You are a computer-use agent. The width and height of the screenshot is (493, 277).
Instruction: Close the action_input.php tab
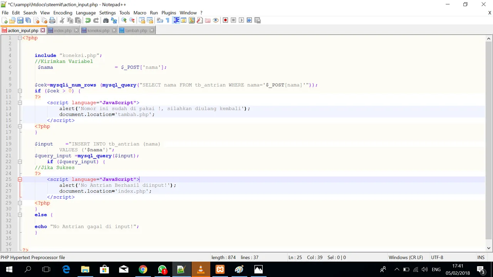[x=43, y=30]
